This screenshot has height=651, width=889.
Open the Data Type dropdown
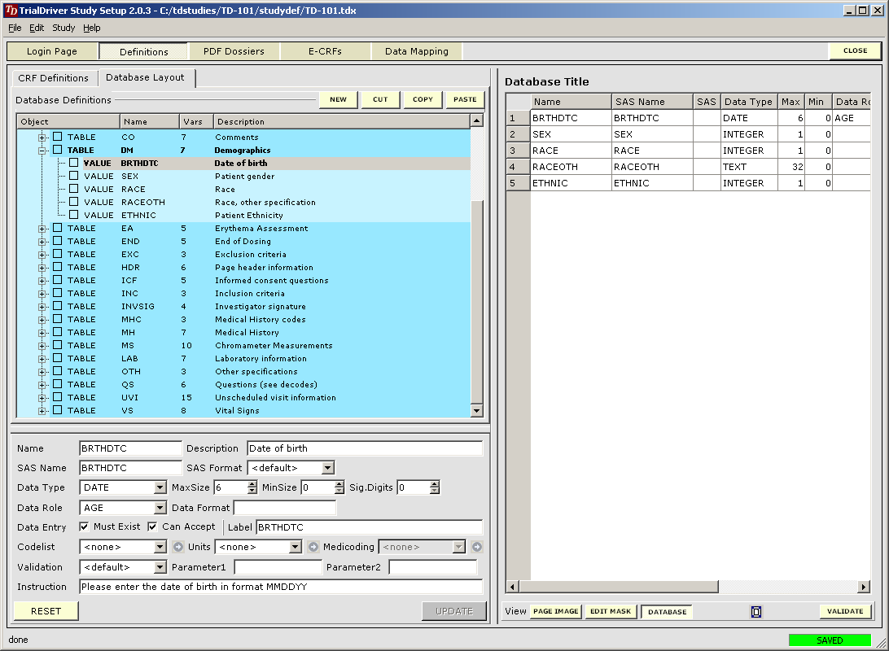(x=160, y=487)
